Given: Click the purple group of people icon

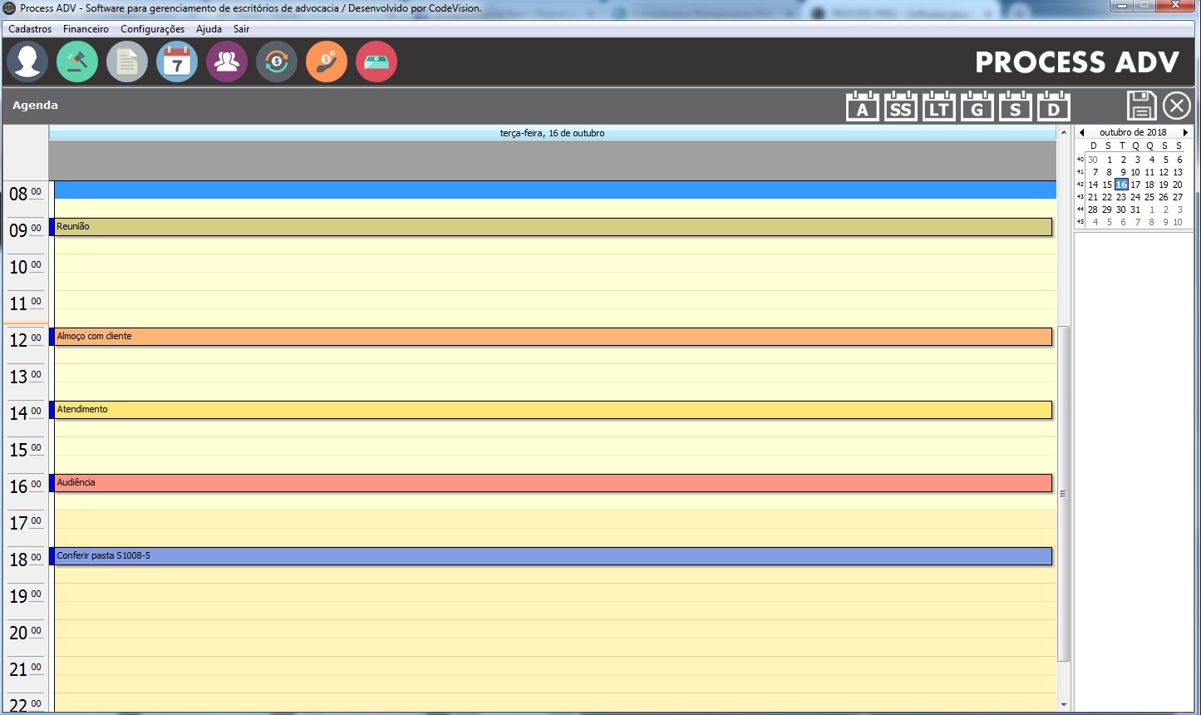Looking at the screenshot, I should pos(227,62).
